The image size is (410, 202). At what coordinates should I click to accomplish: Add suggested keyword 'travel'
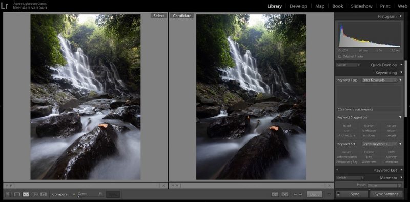click(347, 126)
